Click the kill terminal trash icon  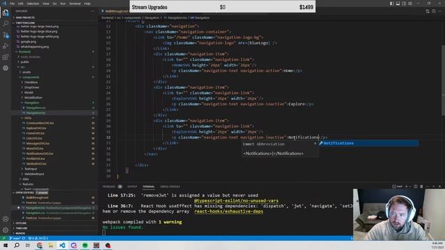click(x=421, y=187)
